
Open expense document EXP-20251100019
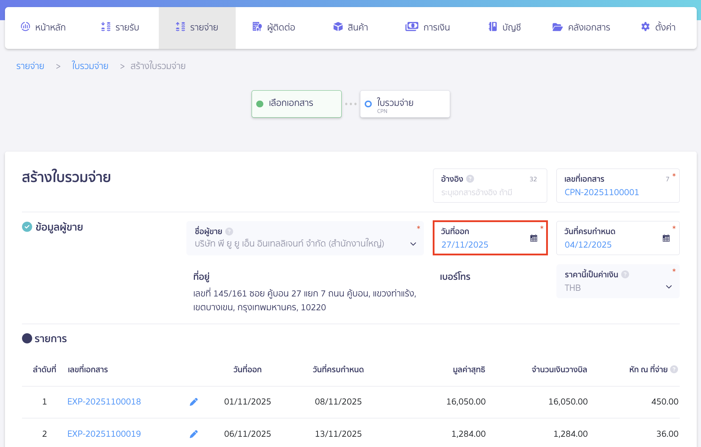click(104, 434)
